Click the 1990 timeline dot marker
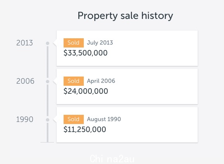The width and height of the screenshot is (224, 164). click(48, 120)
